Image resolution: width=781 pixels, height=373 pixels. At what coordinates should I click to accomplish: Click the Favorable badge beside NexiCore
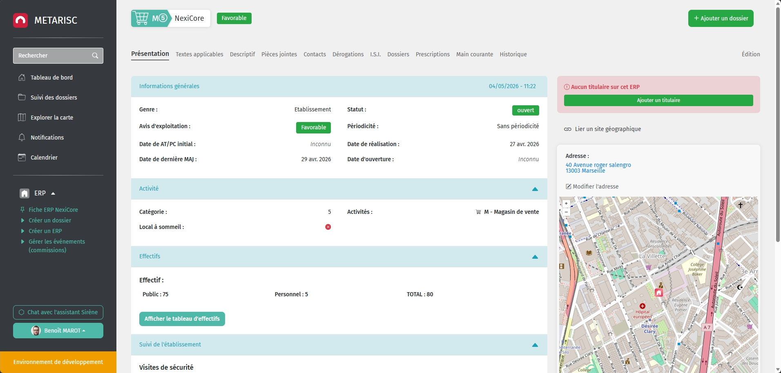pos(234,18)
